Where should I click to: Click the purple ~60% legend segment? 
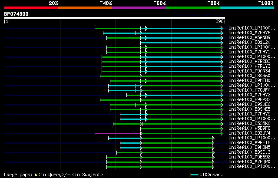pos(139,8)
